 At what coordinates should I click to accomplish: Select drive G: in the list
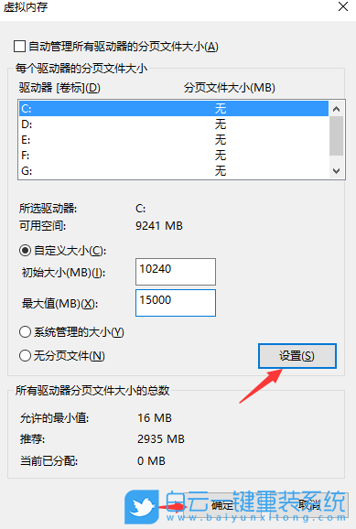pos(174,171)
